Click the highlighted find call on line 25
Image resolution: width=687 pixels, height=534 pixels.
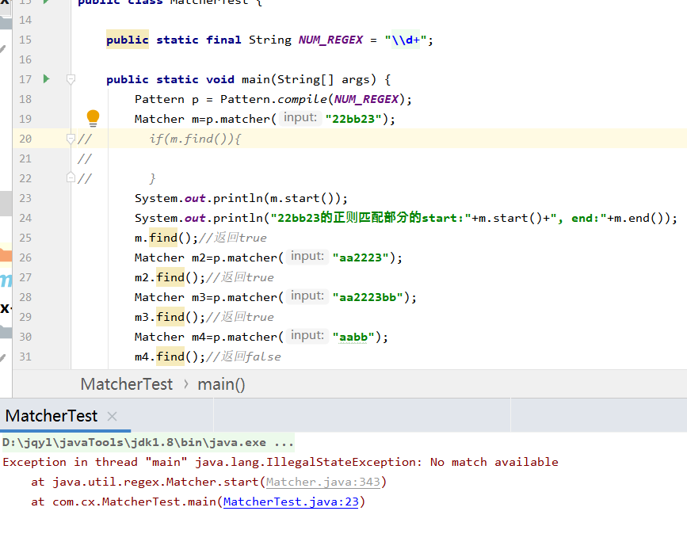point(163,238)
